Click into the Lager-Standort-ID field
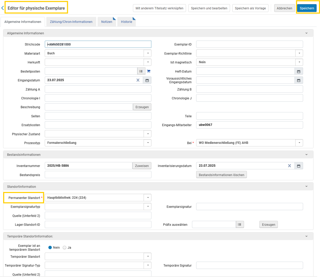This screenshot has width=320, height=277. (98, 224)
